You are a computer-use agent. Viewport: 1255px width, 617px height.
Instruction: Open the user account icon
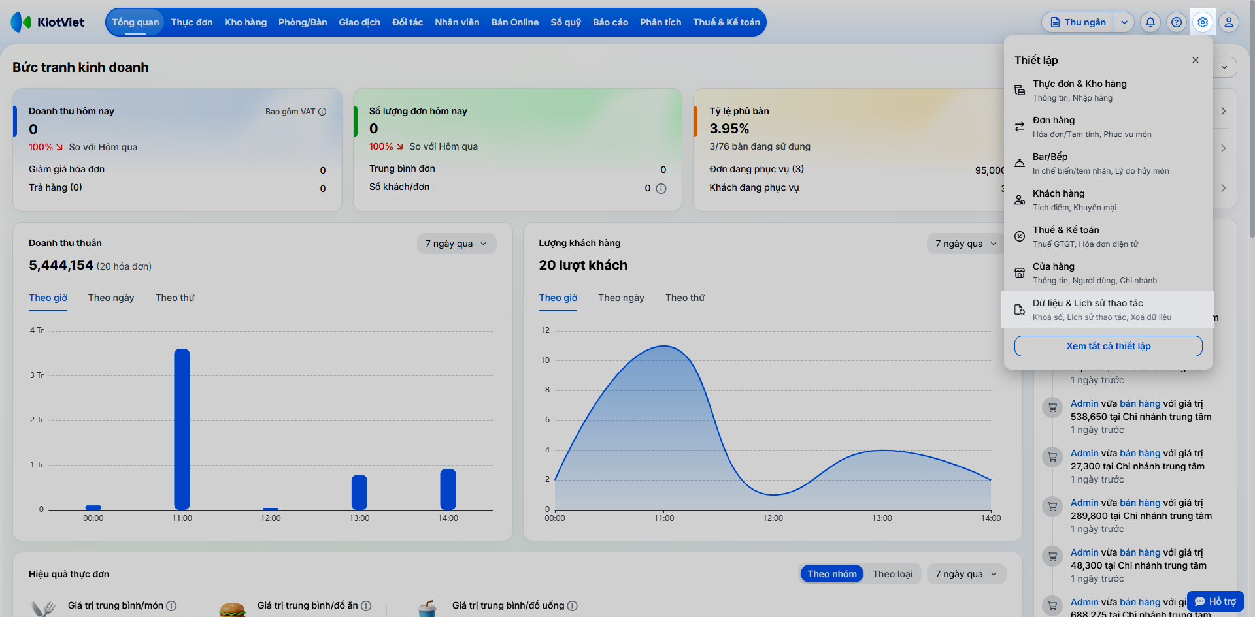tap(1229, 22)
